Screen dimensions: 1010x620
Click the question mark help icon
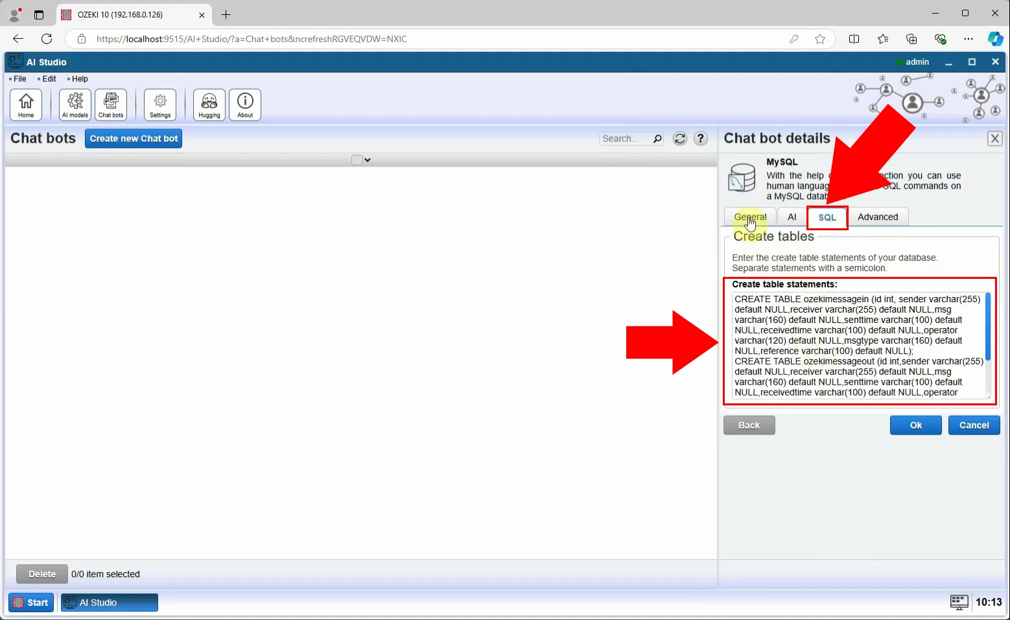coord(701,139)
